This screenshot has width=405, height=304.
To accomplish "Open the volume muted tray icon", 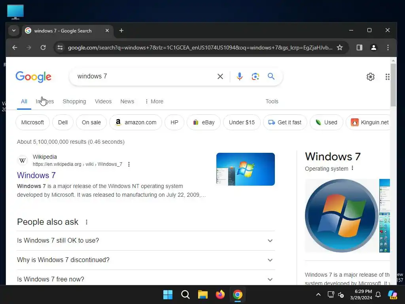I will point(341,294).
